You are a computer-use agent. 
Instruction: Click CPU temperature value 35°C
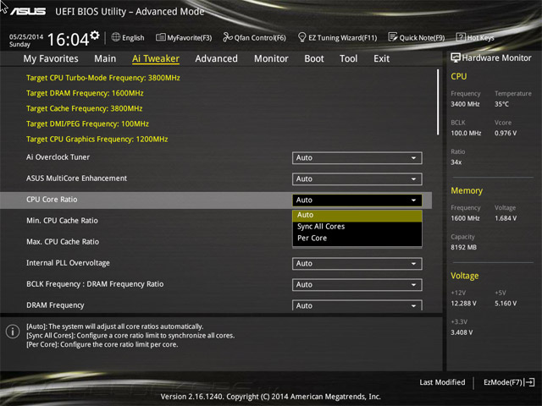pos(501,104)
